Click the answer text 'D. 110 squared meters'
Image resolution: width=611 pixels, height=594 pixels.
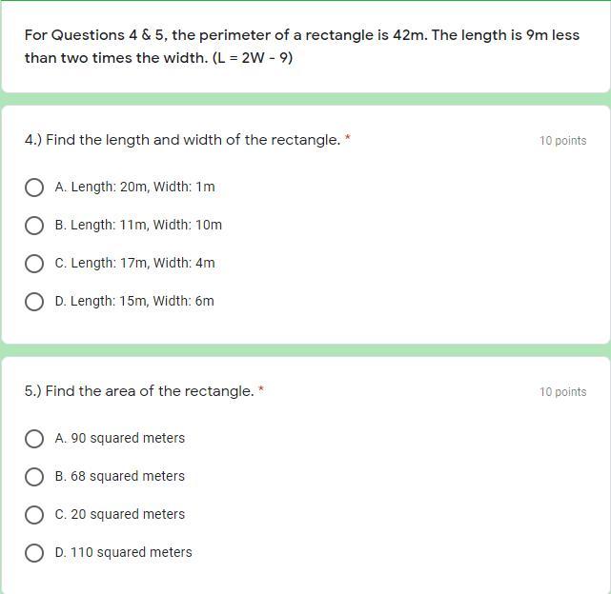124,553
